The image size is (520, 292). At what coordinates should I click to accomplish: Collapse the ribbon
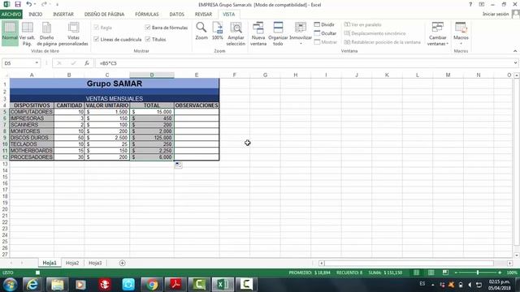click(515, 51)
